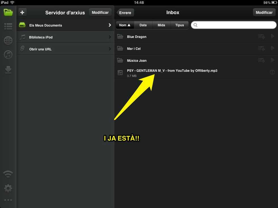Open the music player icon in sidebar
This screenshot has width=278, height=208.
[x=8, y=55]
